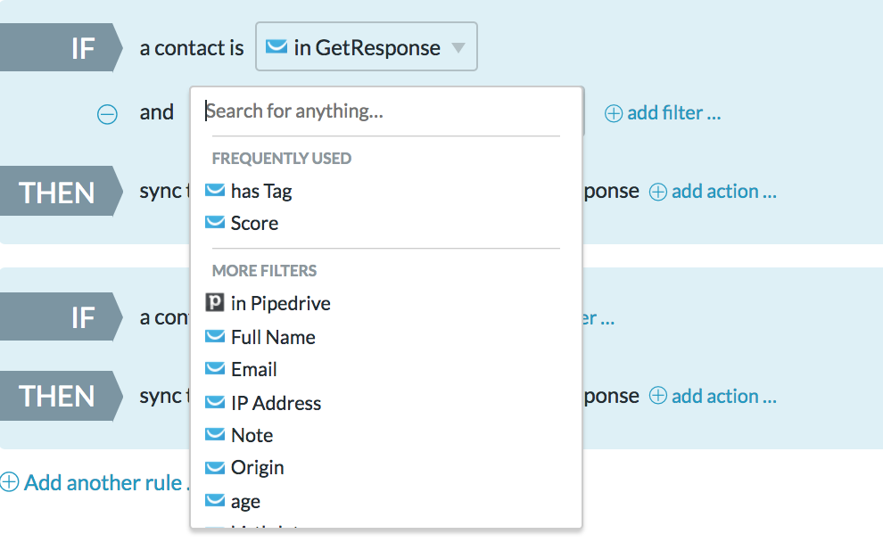Choose the 'IP Address' filter
This screenshot has height=542, width=883.
point(276,403)
